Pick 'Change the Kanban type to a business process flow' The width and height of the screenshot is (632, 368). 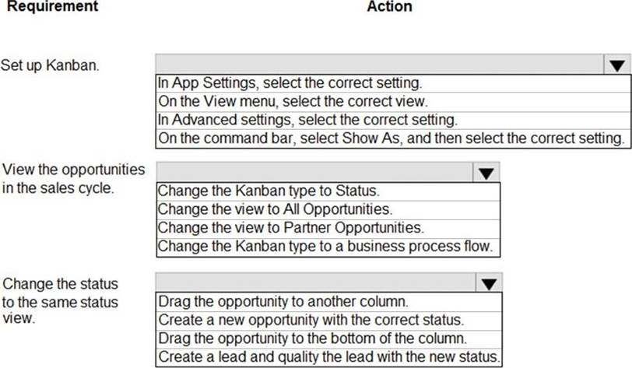coord(328,247)
